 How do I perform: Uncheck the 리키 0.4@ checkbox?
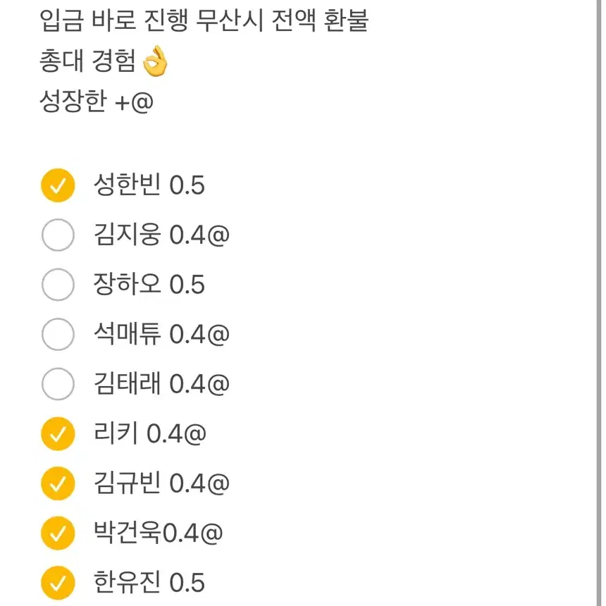[x=58, y=433]
